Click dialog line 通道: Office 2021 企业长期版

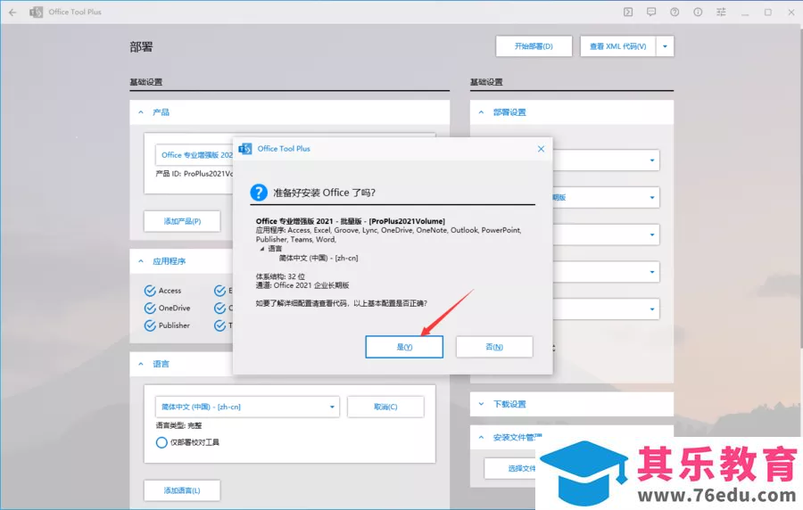[x=302, y=285]
